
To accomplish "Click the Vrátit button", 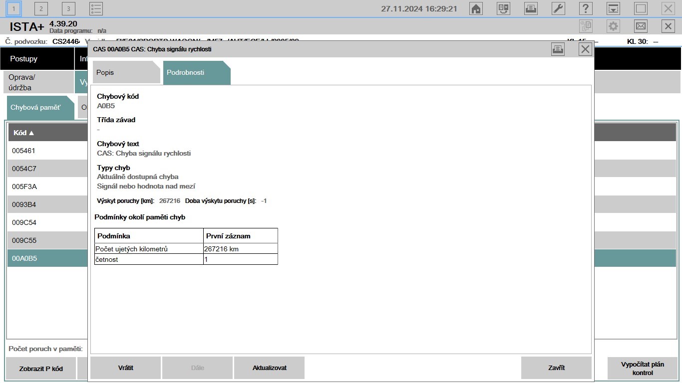I will pos(126,368).
